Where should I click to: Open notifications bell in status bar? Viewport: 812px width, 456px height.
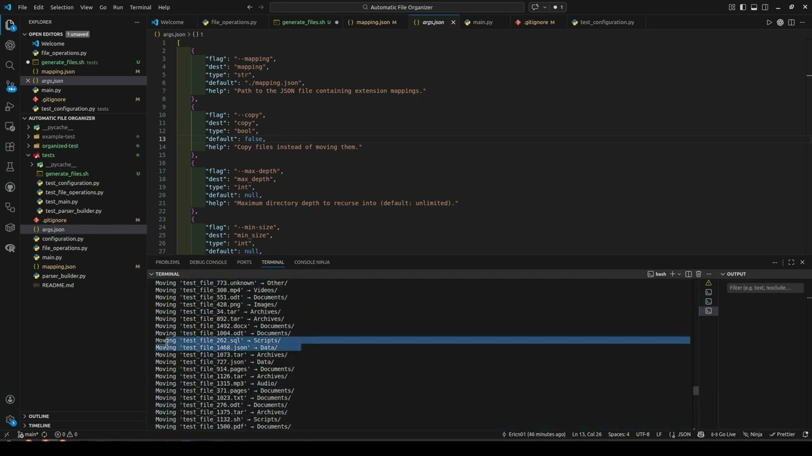click(x=804, y=434)
